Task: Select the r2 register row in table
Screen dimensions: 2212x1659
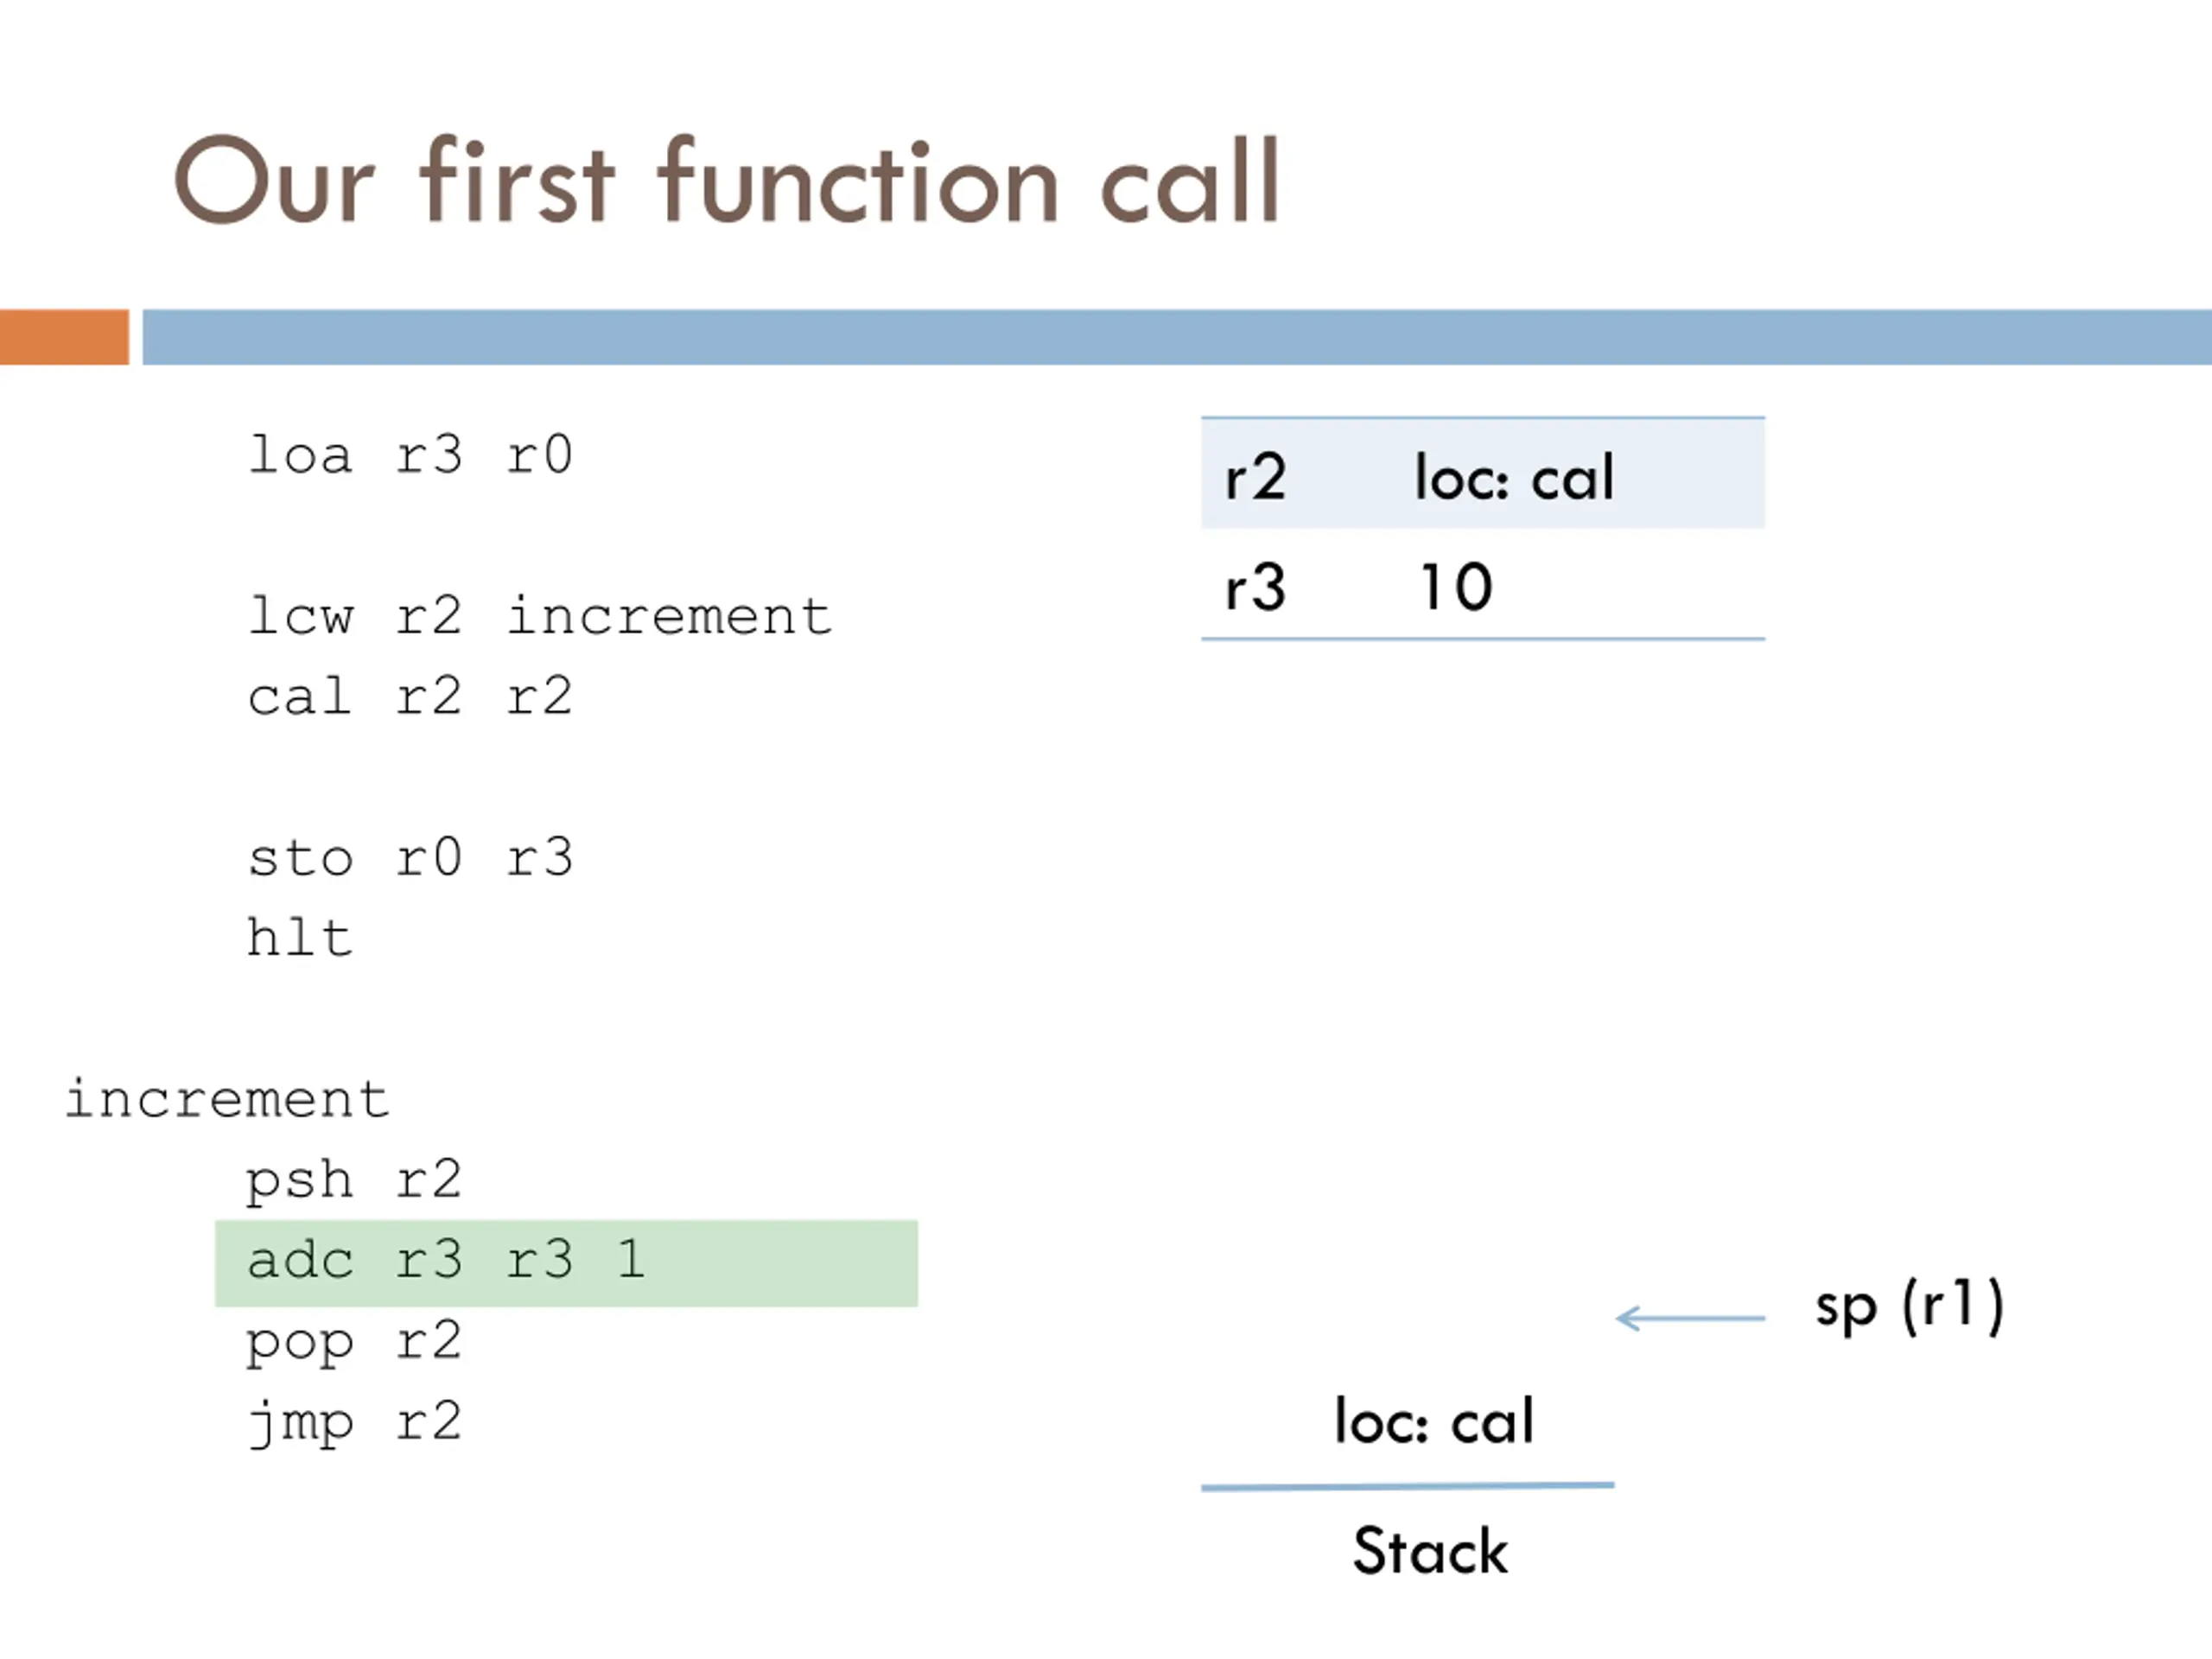Action: tap(1483, 474)
